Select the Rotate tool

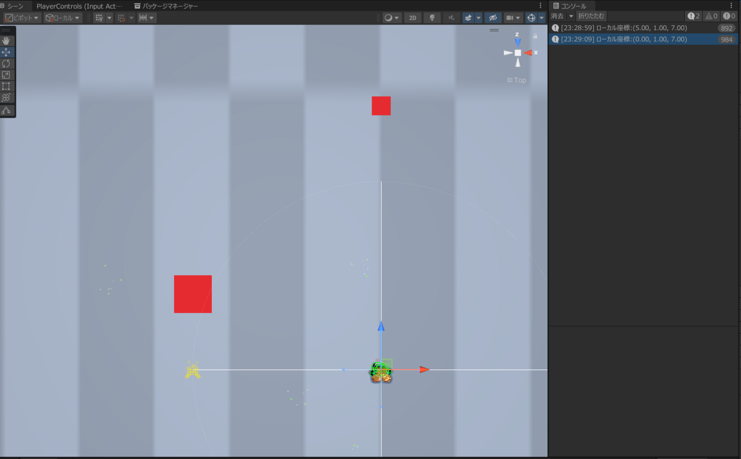6,63
